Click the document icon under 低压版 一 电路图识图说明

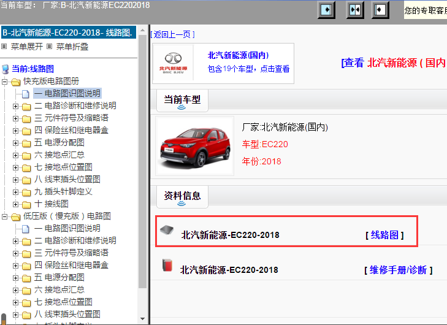click(x=26, y=228)
